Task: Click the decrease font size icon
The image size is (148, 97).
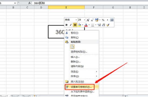Action: 92,20
